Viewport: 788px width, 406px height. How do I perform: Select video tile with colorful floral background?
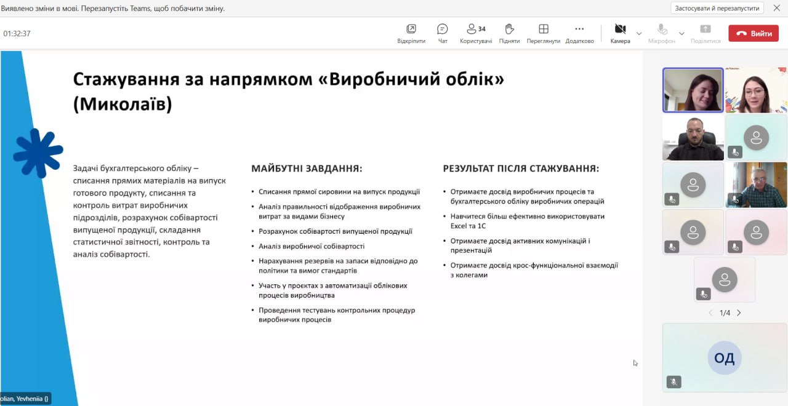[756, 90]
